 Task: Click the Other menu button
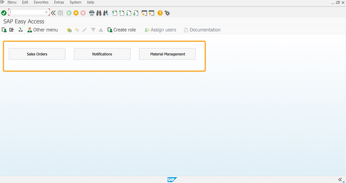click(43, 30)
